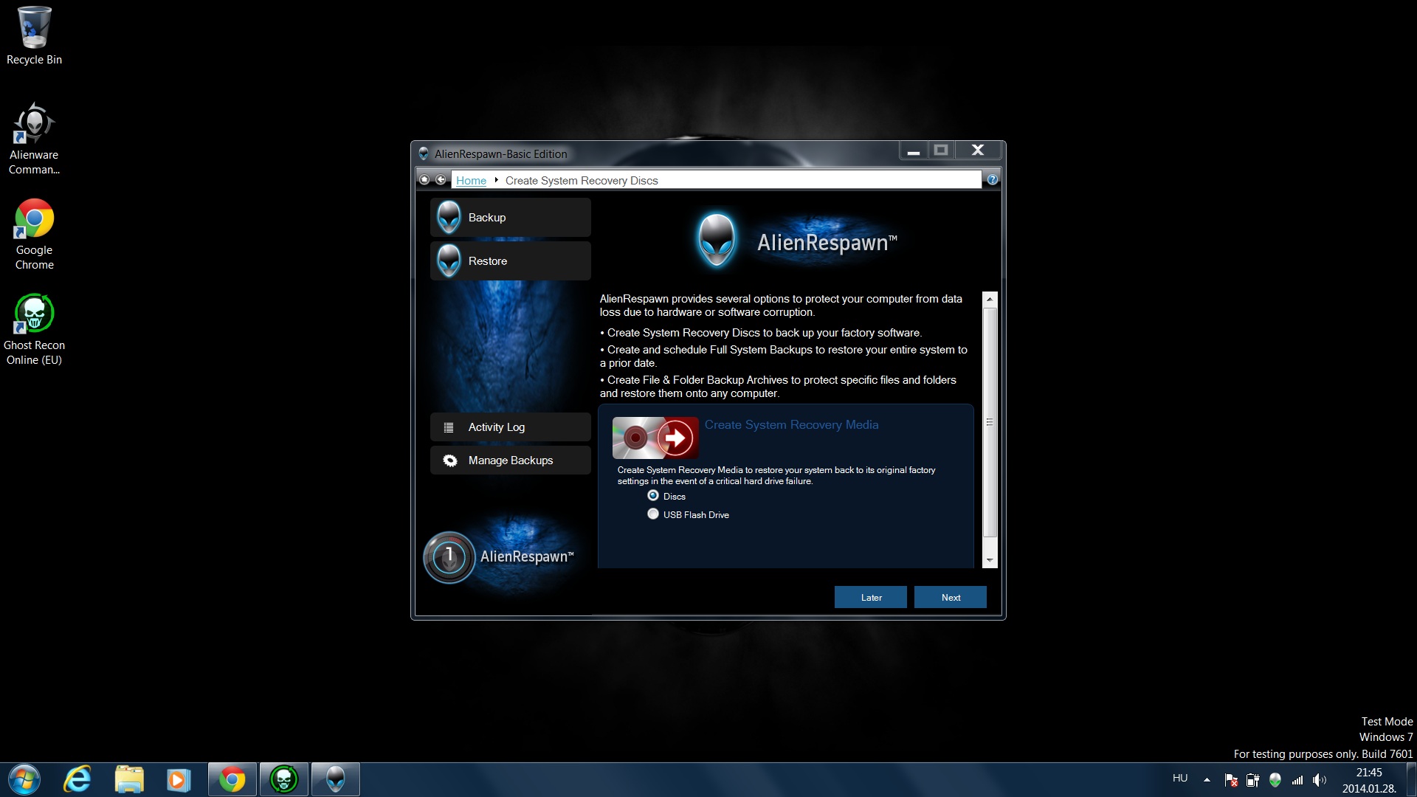Click the red recovery media arrow icon

click(655, 438)
